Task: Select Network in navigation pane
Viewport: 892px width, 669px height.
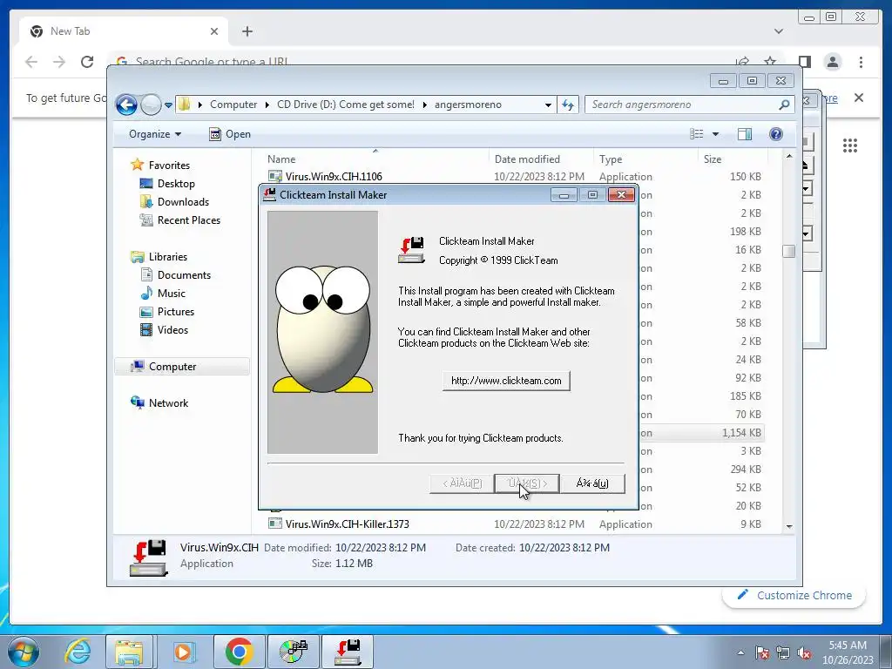Action: click(168, 403)
